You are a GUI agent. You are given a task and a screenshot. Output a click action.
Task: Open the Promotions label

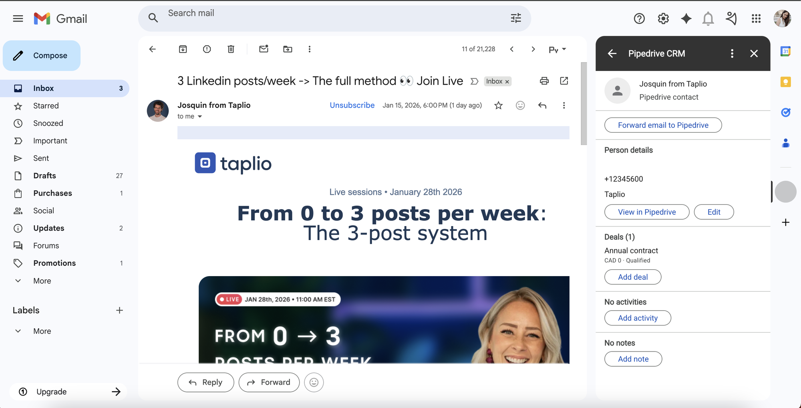55,263
